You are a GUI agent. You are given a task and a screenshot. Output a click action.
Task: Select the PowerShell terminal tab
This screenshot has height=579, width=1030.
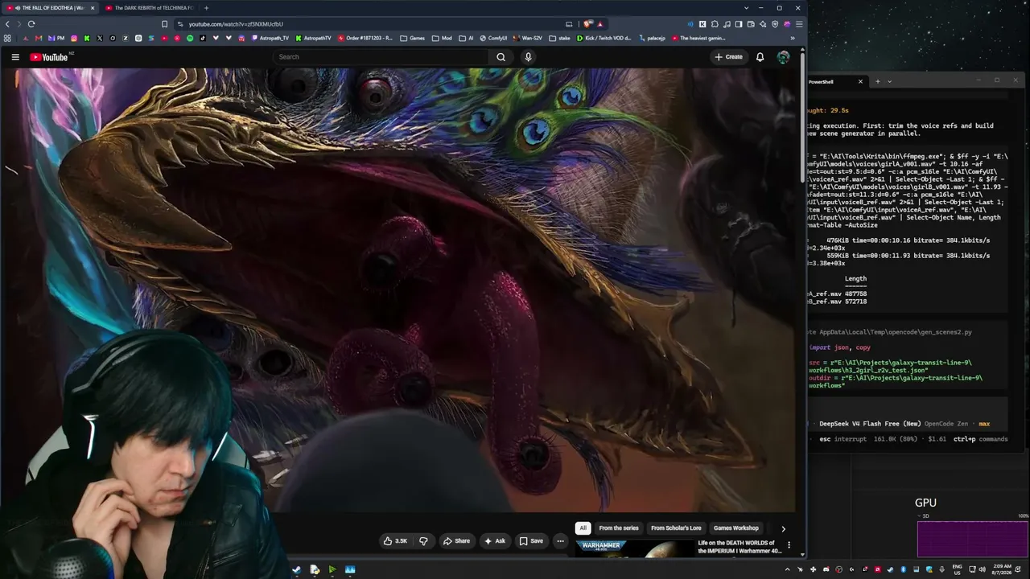pyautogui.click(x=835, y=81)
